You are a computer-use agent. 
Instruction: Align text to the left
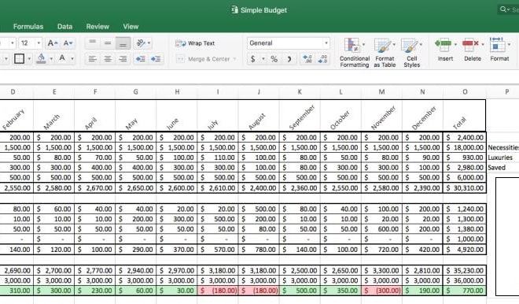tap(92, 59)
